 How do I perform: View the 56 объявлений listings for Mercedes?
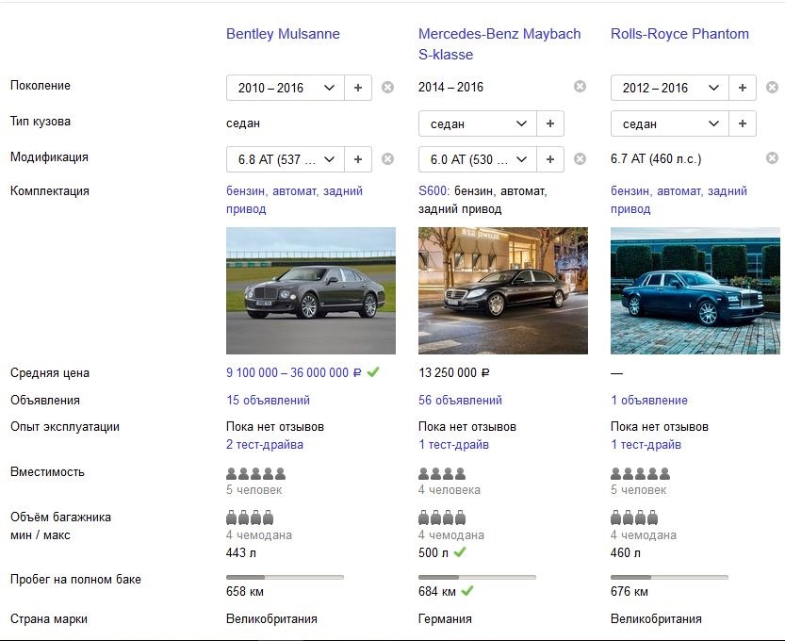click(x=460, y=400)
